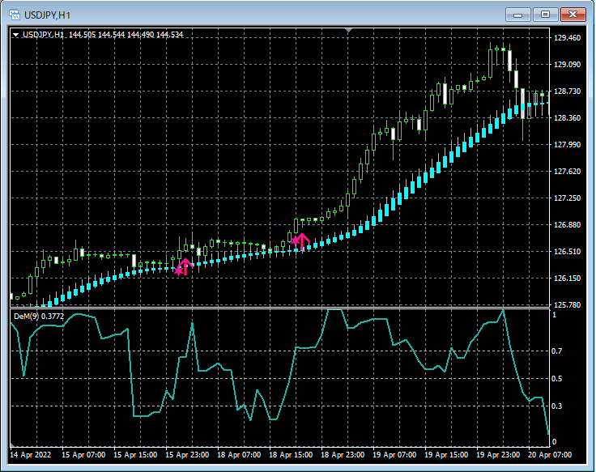Click the chart shift marker triangle at top
Viewport: 596px width, 472px height.
click(x=348, y=30)
